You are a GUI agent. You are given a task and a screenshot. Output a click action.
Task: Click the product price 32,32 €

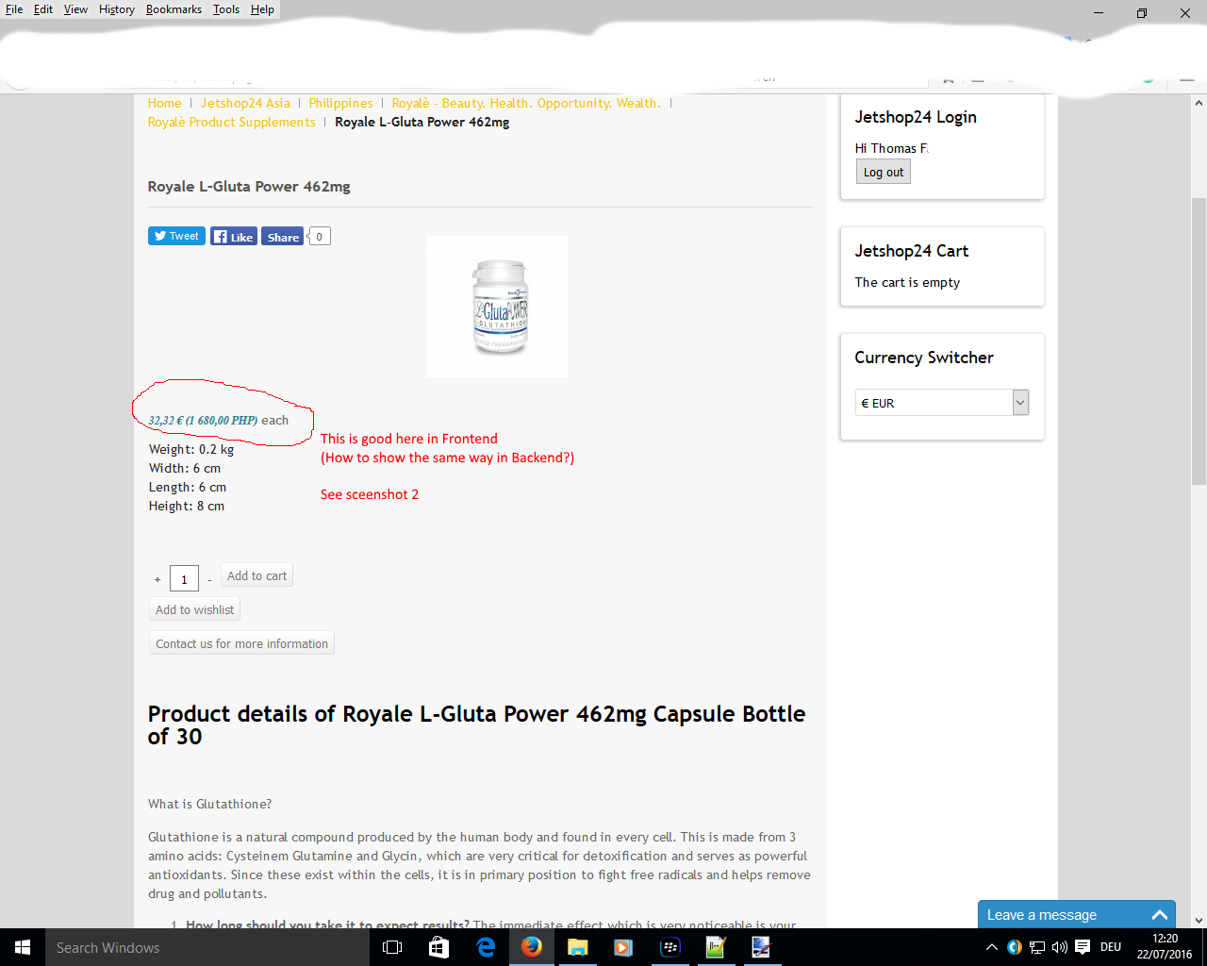[165, 421]
